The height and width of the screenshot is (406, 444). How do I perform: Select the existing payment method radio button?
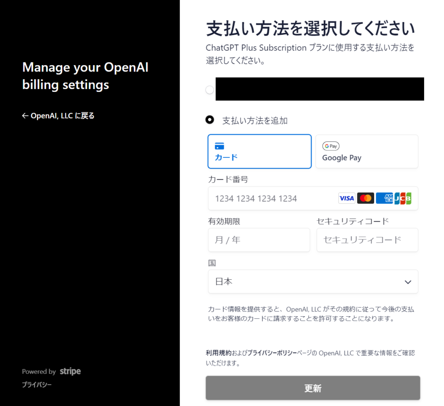[209, 89]
